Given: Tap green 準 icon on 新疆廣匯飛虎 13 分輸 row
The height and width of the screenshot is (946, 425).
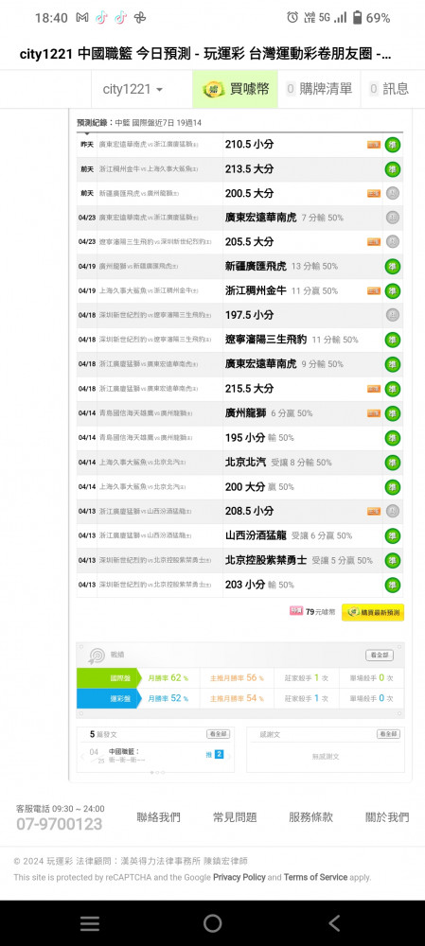Looking at the screenshot, I should pos(393,267).
